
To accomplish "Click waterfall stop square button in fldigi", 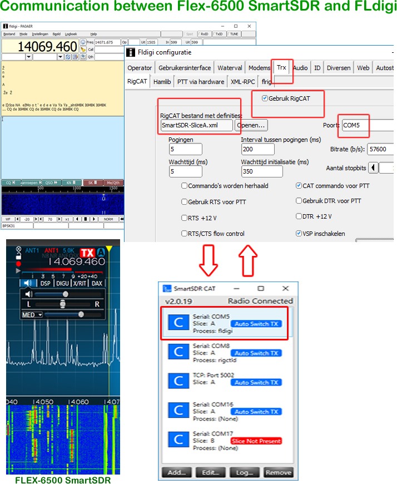I will tap(86, 219).
